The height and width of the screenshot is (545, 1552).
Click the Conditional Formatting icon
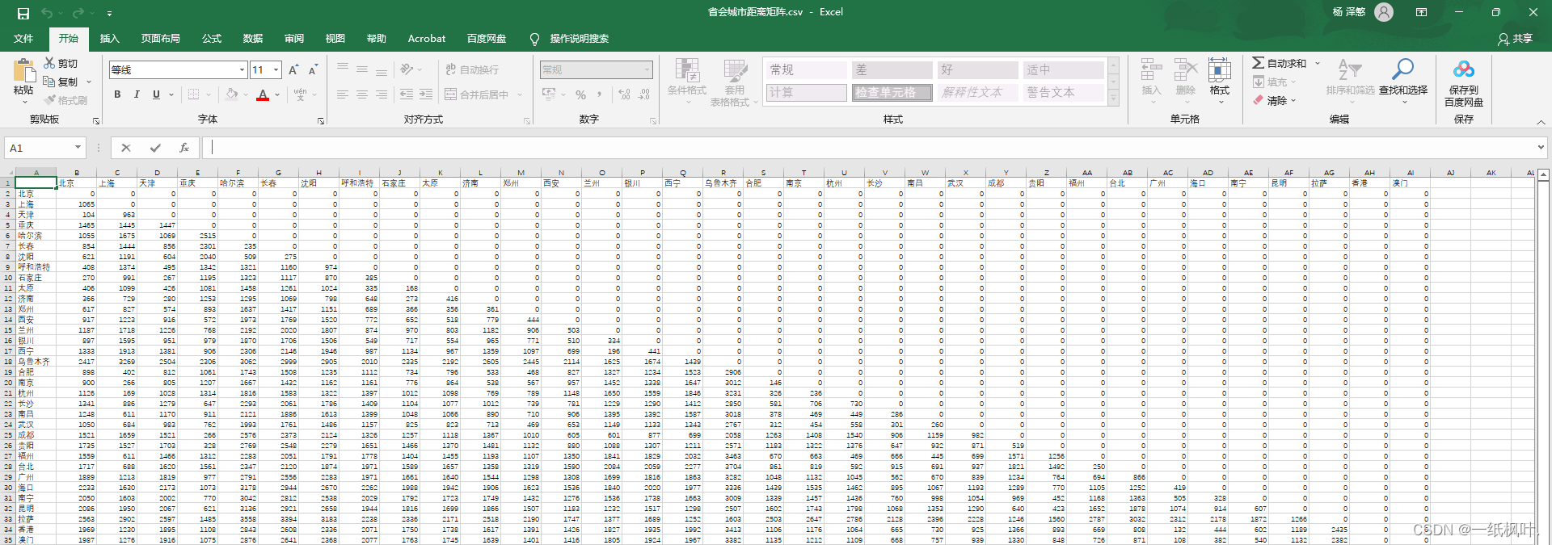[x=687, y=70]
